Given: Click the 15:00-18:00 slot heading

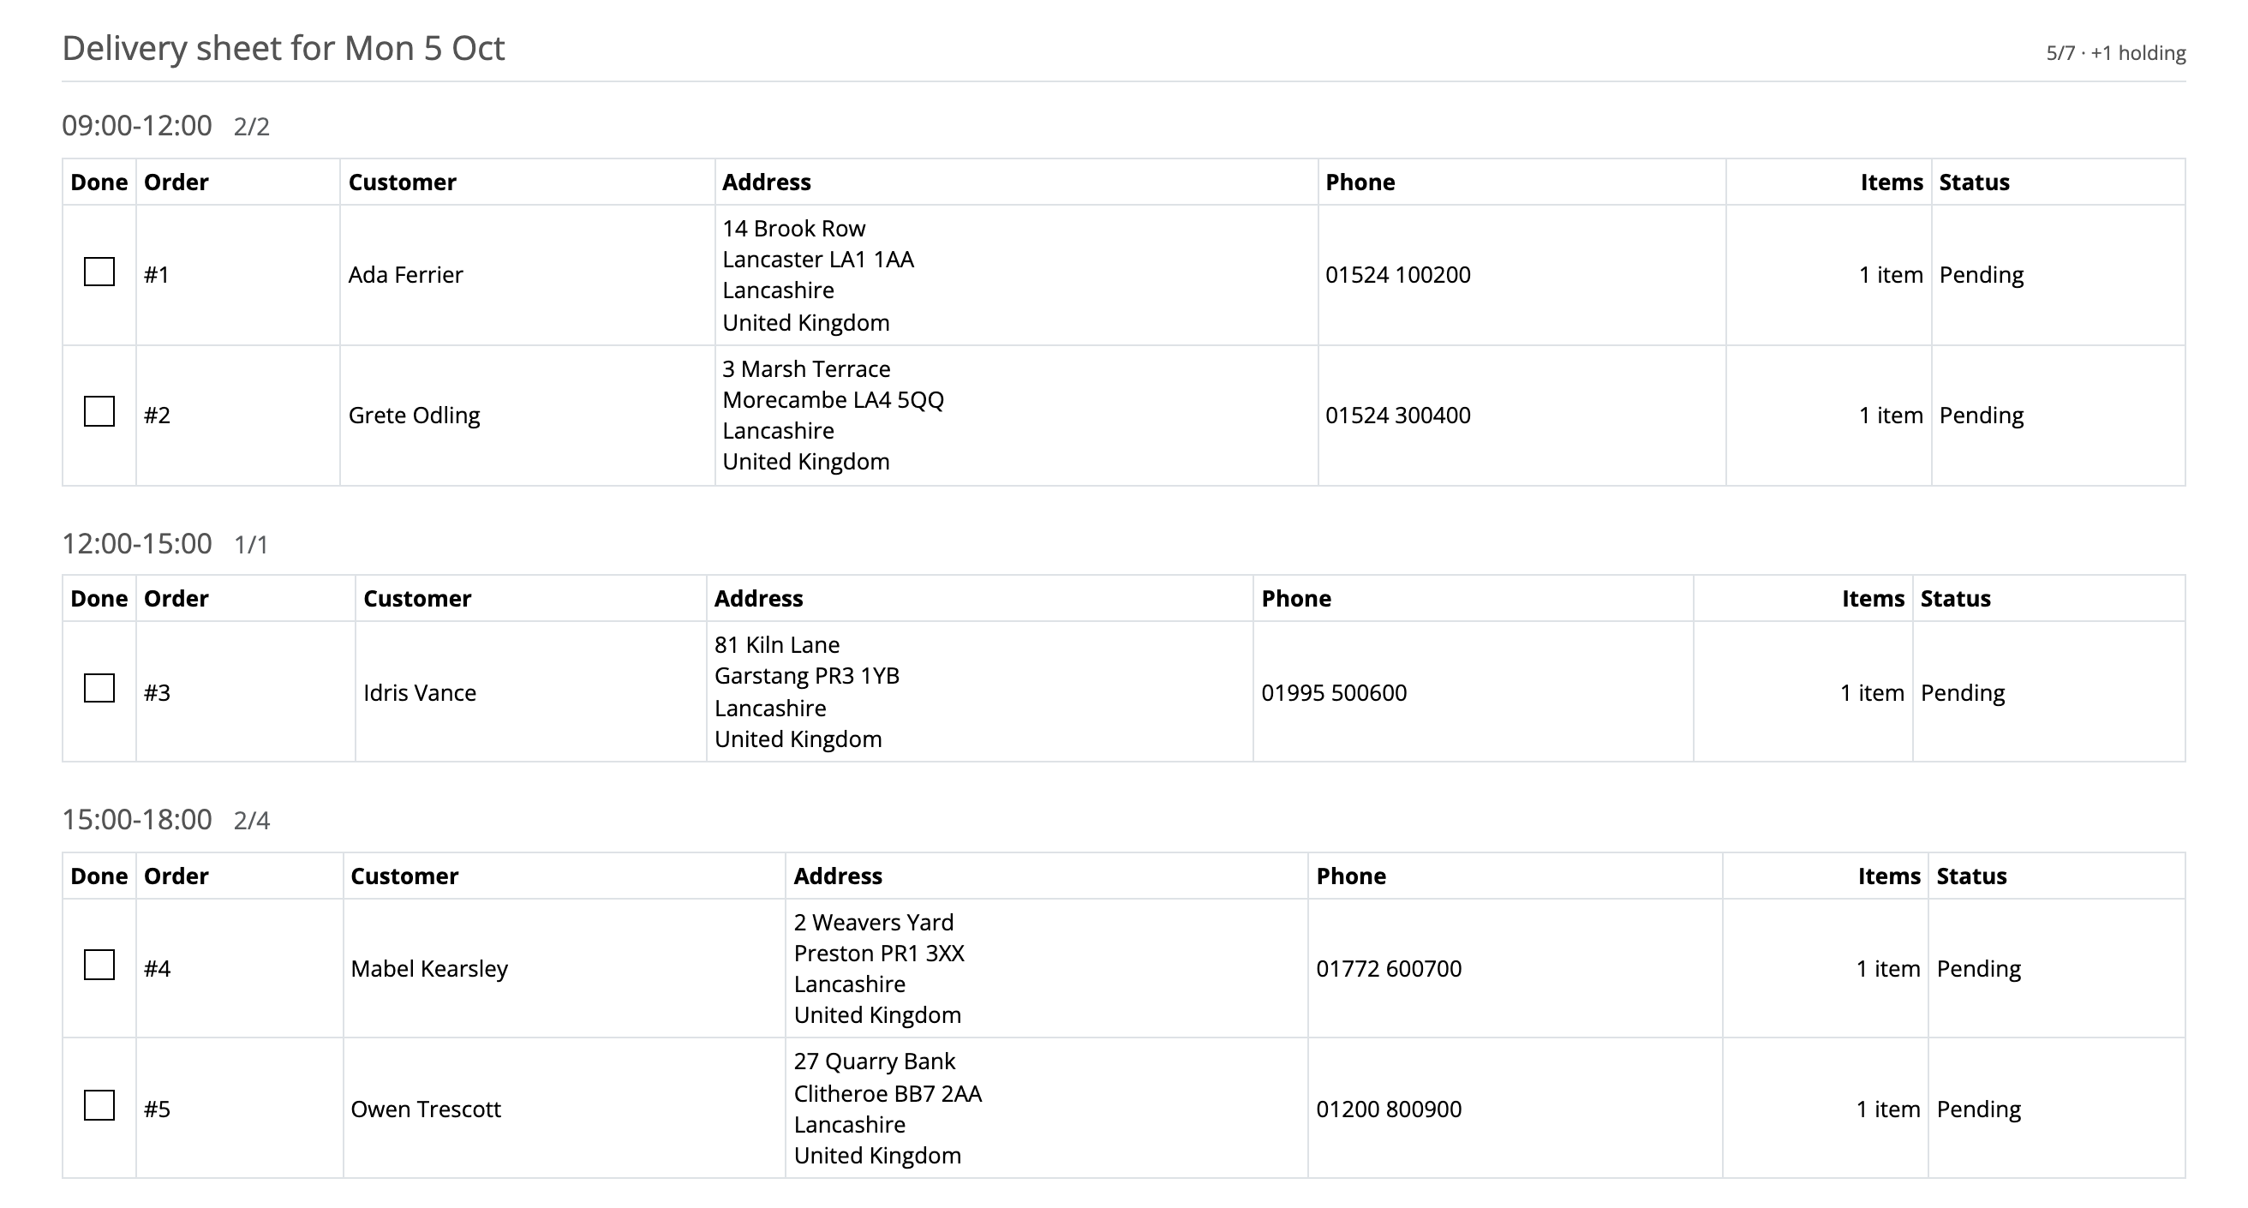Looking at the screenshot, I should 137,819.
